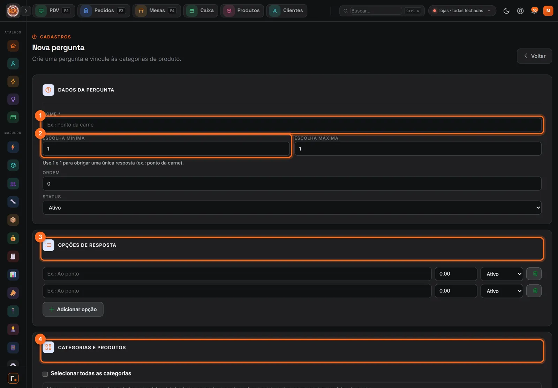Image resolution: width=558 pixels, height=388 pixels.
Task: Open notifications bell with 10 badge
Action: [534, 11]
